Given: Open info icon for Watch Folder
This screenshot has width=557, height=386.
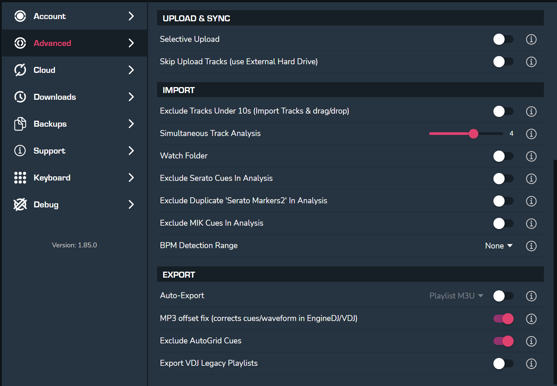Looking at the screenshot, I should [x=531, y=156].
